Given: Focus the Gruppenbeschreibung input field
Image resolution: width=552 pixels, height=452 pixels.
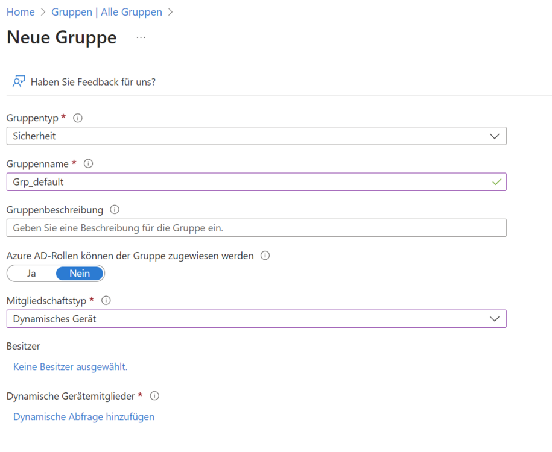Looking at the screenshot, I should (256, 228).
